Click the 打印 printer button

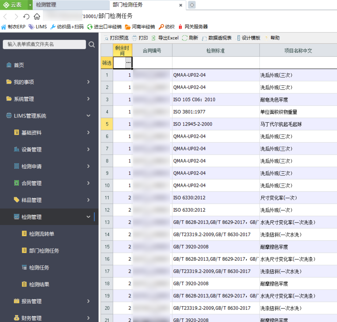(x=140, y=38)
